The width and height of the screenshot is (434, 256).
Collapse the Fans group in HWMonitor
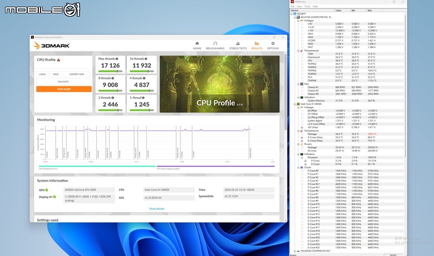coord(298,84)
